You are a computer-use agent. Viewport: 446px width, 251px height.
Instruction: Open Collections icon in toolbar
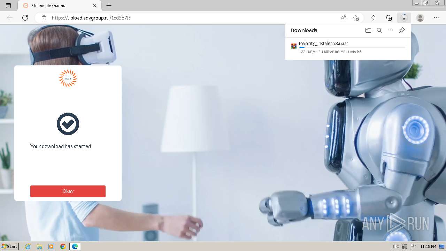point(389,18)
